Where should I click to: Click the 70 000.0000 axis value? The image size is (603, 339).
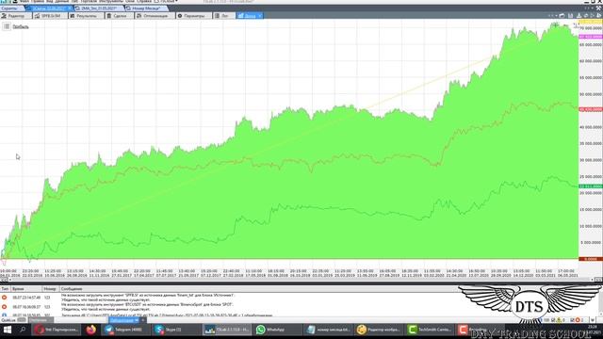pyautogui.click(x=591, y=28)
